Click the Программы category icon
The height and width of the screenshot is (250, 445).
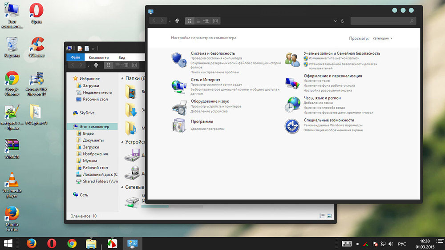(179, 126)
